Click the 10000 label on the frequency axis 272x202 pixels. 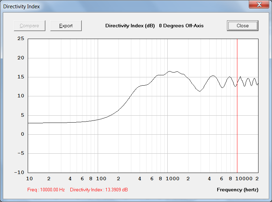[x=244, y=179]
